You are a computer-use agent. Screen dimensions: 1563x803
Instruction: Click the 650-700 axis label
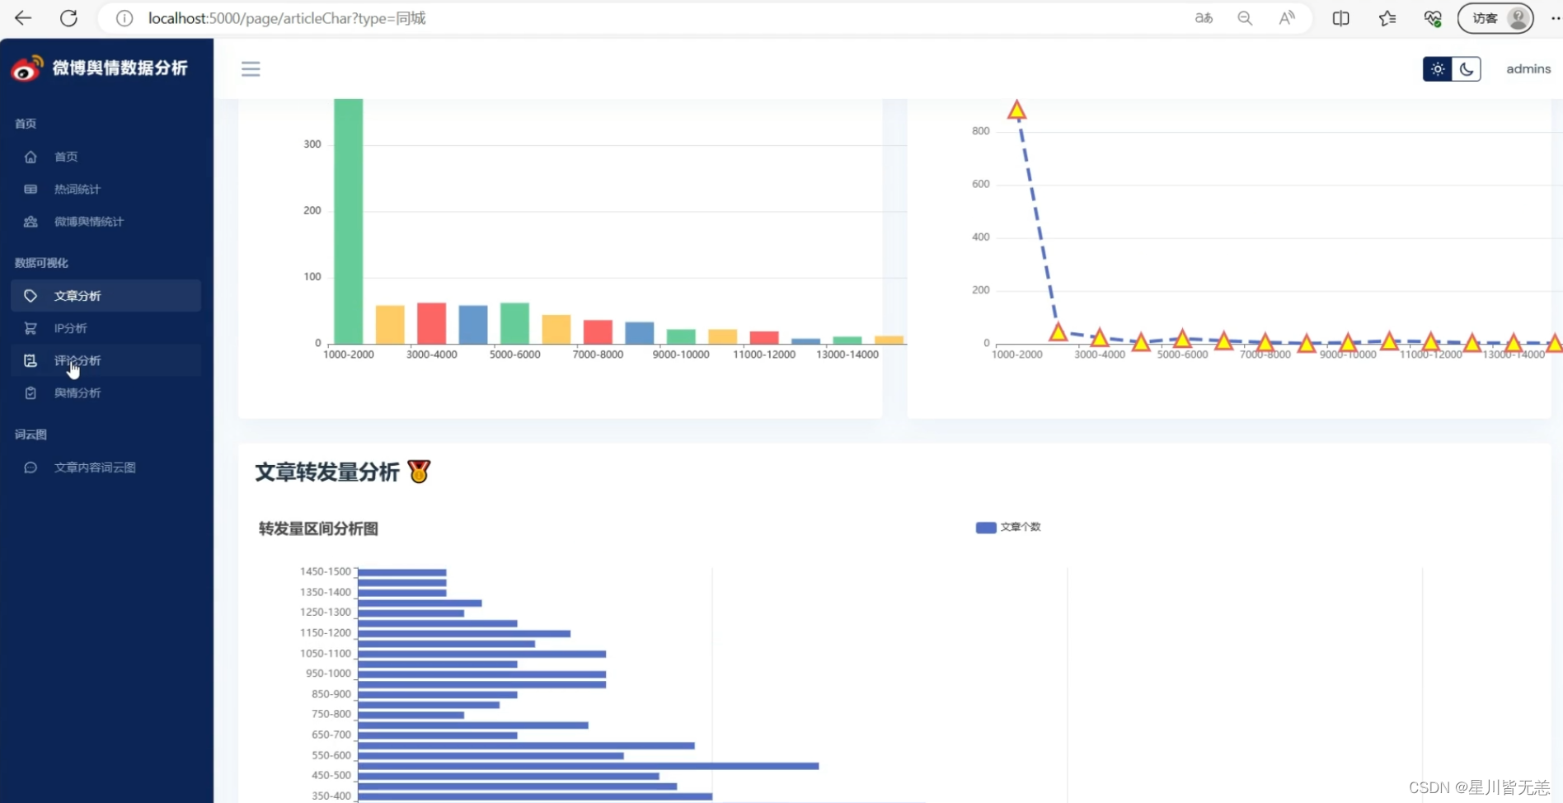pyautogui.click(x=331, y=735)
